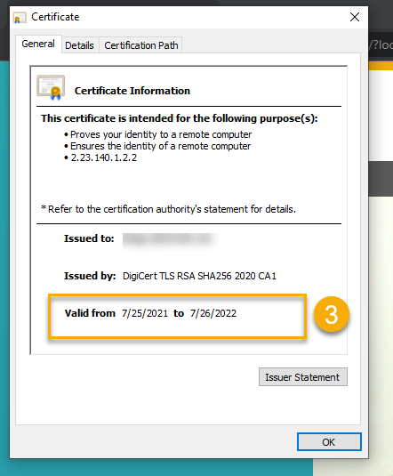Switch to the General tab

(38, 44)
